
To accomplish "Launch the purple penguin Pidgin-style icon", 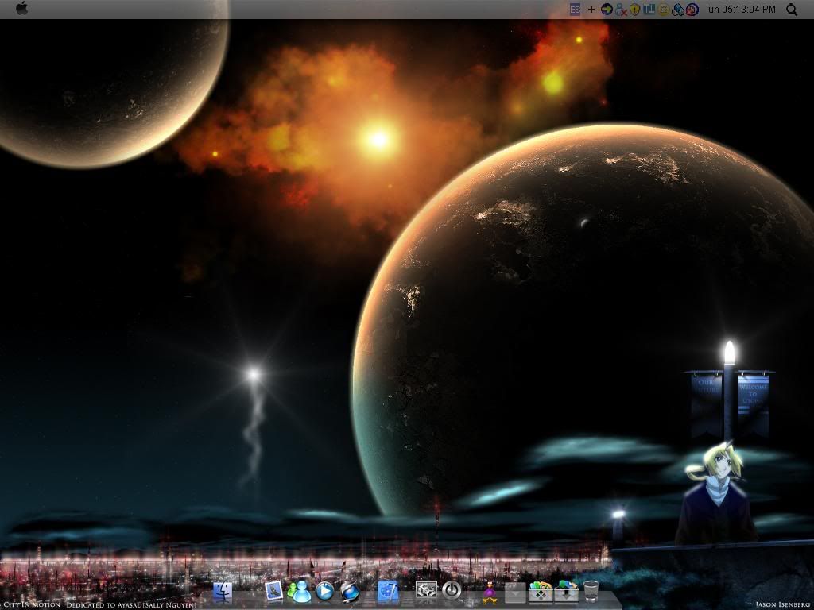I will (x=490, y=592).
